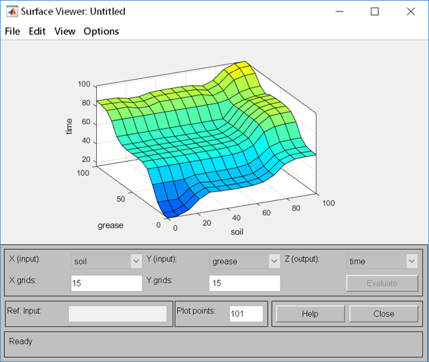Close the window via title bar X
The width and height of the screenshot is (429, 362).
[x=411, y=12]
